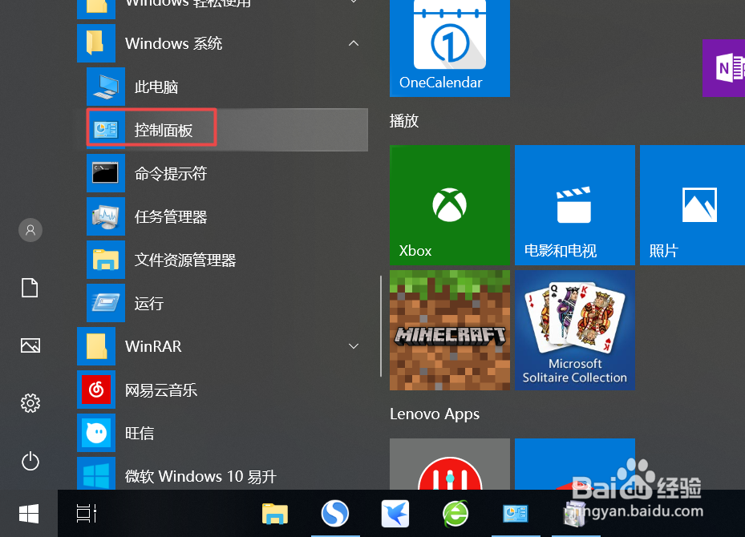745x537 pixels.
Task: Select the Windows 系统 folder label
Action: coord(173,43)
